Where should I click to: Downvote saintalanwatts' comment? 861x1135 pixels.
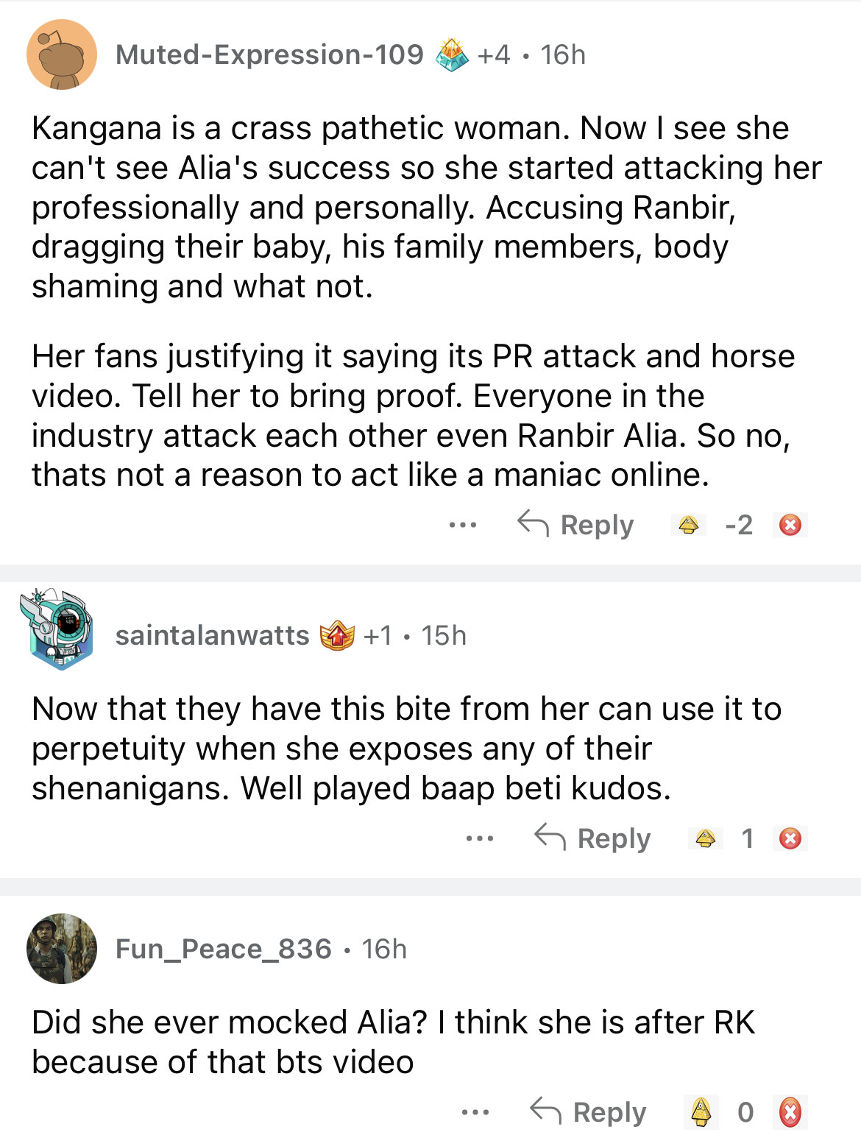click(x=790, y=838)
